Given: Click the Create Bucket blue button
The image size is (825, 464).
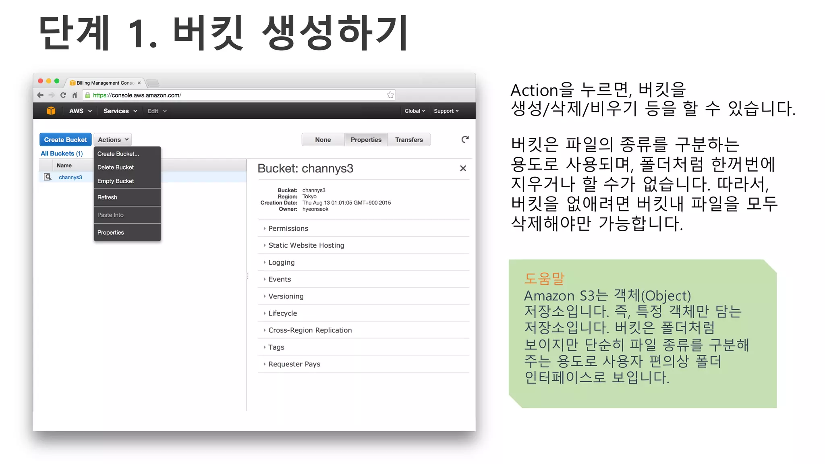Looking at the screenshot, I should [65, 140].
